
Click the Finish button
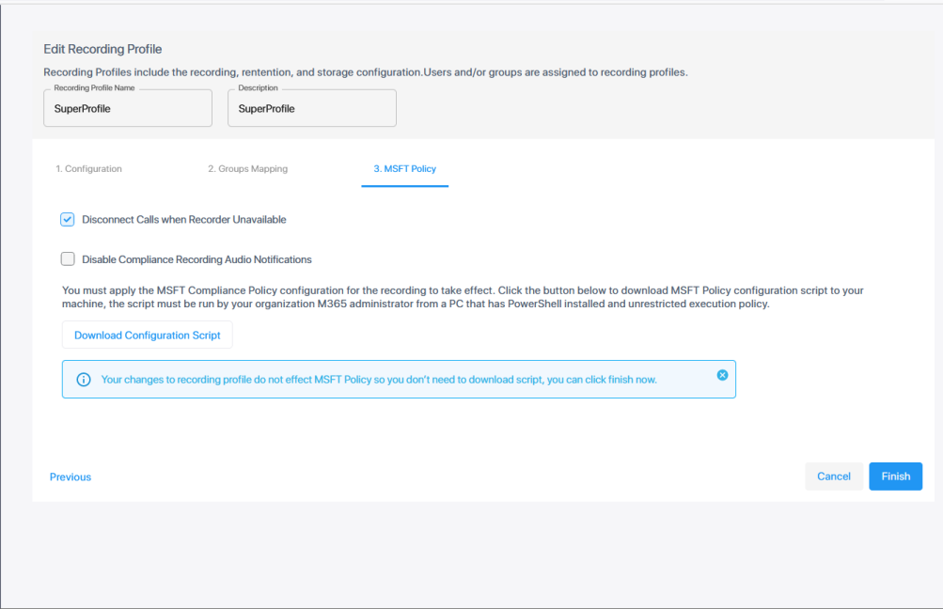[895, 476]
